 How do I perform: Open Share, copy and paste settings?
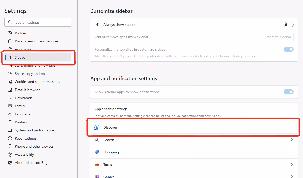(x=38, y=74)
